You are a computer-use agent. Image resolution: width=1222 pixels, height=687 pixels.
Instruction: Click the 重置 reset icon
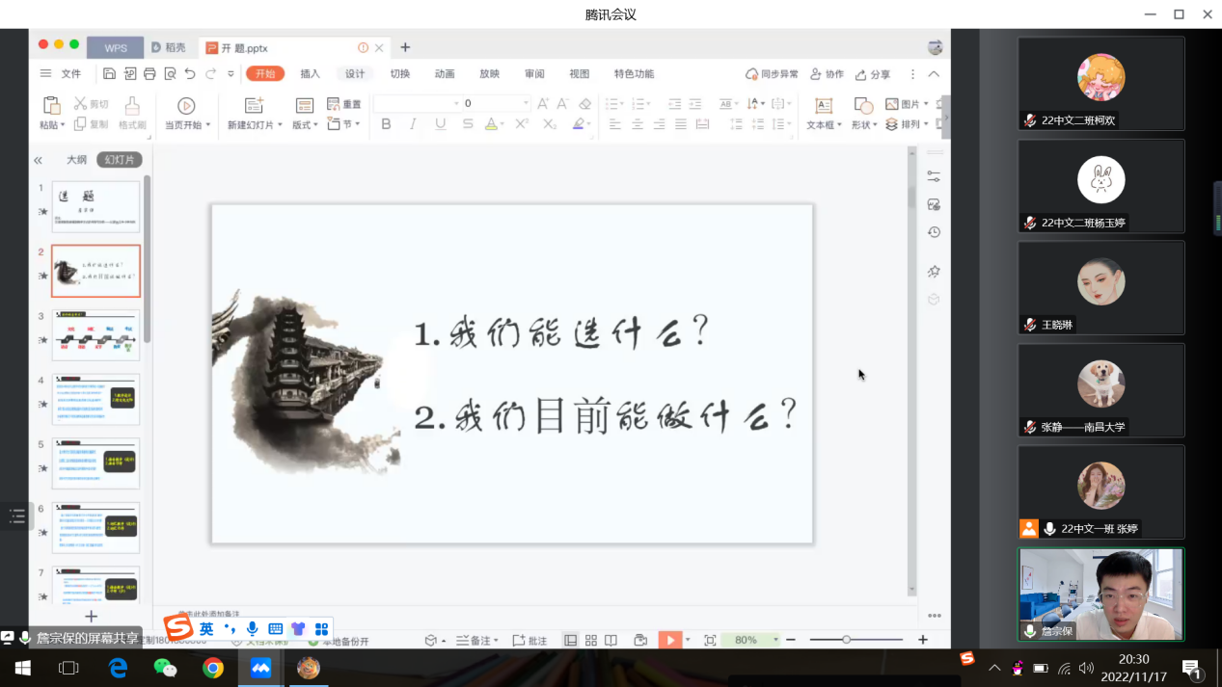(x=344, y=104)
